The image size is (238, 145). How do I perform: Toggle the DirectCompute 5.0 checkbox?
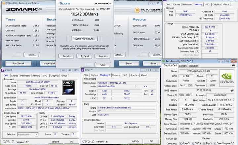[x=215, y=143]
